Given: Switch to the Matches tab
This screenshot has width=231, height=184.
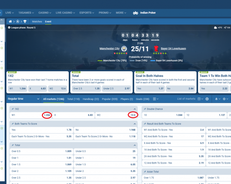Looking at the screenshot, I should coord(37,21).
